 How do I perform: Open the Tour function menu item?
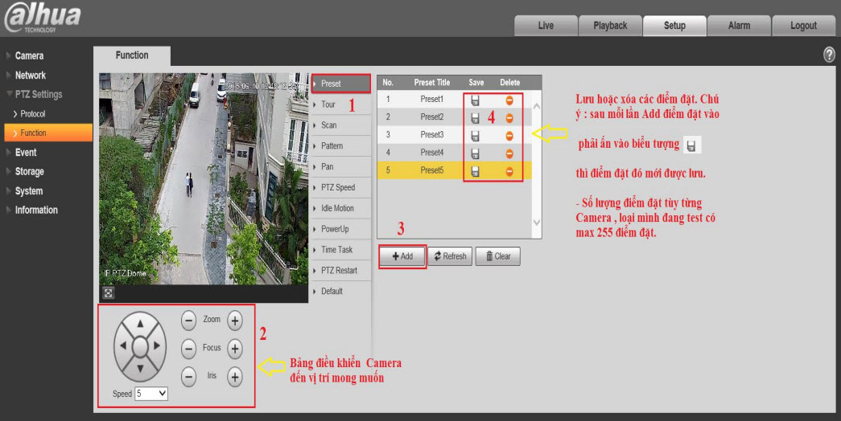328,104
